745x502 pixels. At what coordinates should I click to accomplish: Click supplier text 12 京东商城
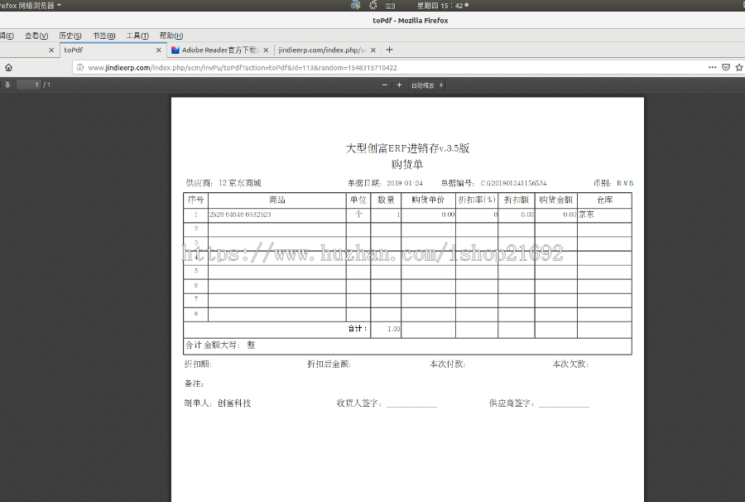point(240,183)
